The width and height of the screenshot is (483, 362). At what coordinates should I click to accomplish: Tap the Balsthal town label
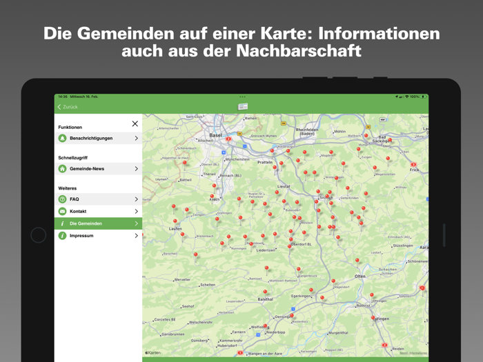click(265, 299)
